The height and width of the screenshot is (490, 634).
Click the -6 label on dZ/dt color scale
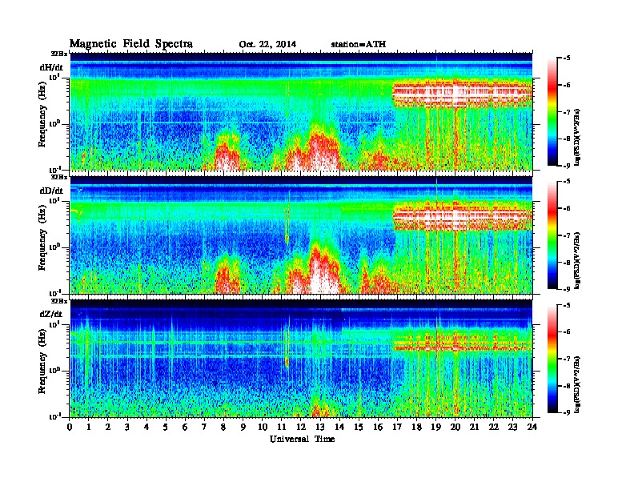click(567, 332)
